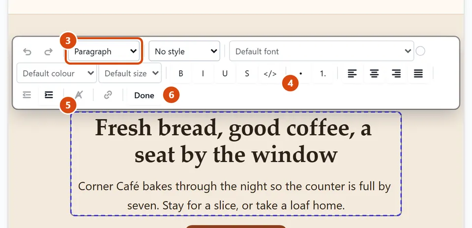Insert a numbered list
The height and width of the screenshot is (228, 472).
point(323,74)
